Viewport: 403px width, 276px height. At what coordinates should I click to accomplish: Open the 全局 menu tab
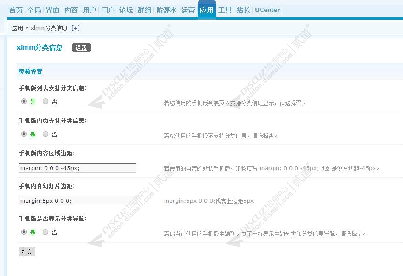tap(34, 10)
